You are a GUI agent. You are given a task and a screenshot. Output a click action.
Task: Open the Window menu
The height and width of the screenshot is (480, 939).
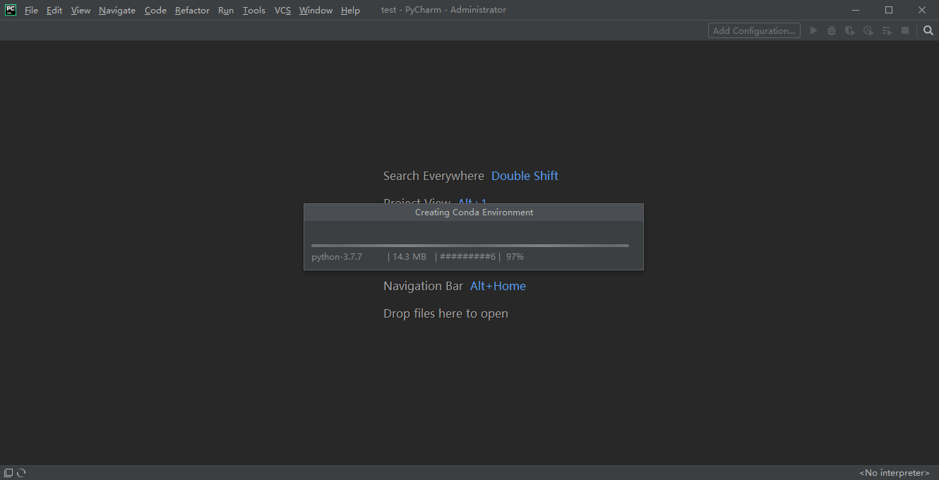pyautogui.click(x=316, y=10)
